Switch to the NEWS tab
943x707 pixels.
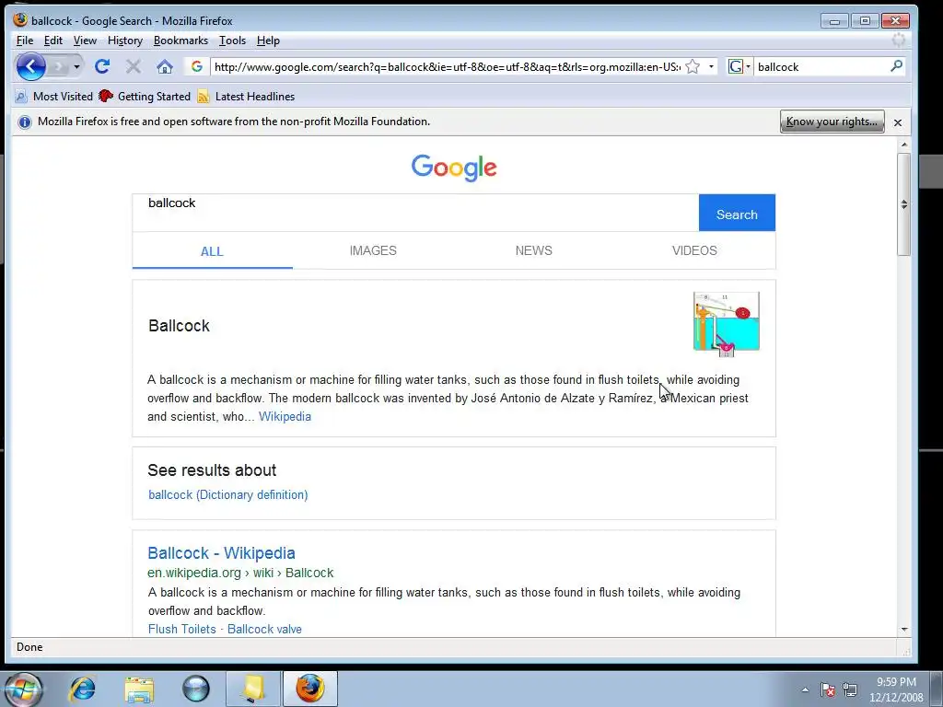[533, 250]
